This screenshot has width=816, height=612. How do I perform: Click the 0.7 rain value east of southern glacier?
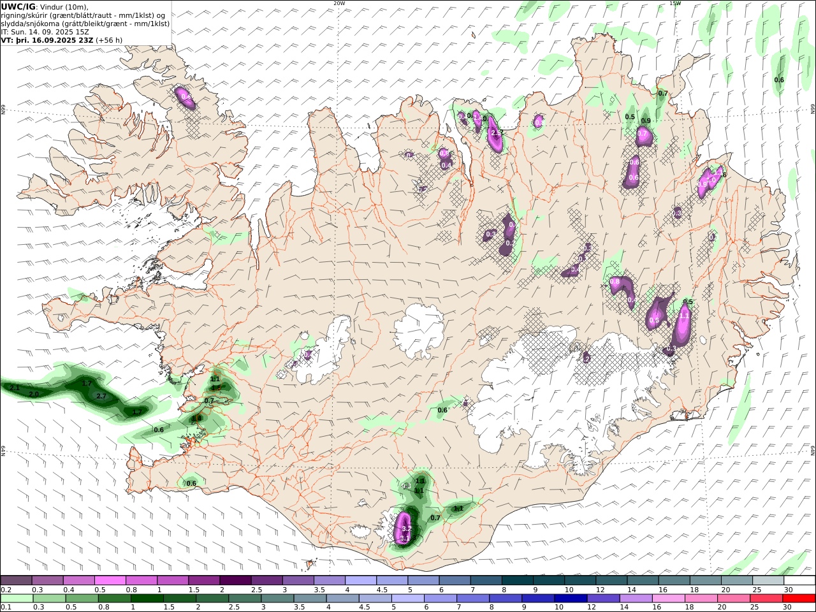[435, 518]
